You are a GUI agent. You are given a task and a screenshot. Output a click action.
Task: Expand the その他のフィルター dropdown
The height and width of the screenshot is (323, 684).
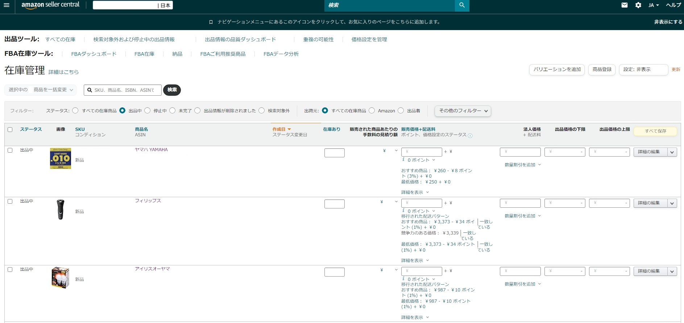[x=463, y=111]
